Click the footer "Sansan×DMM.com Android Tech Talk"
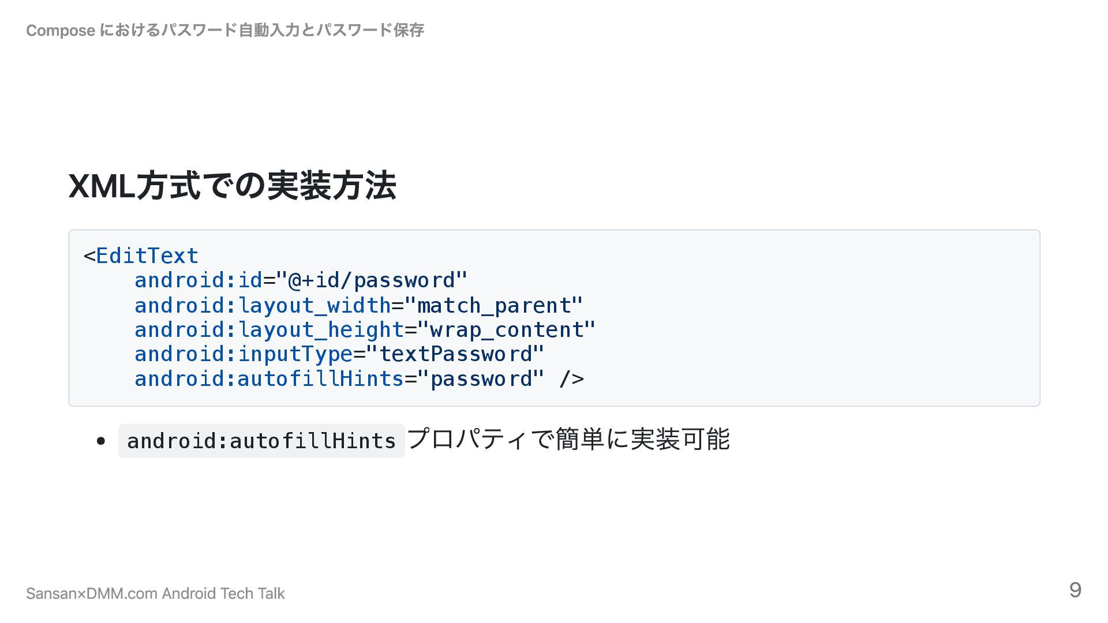The width and height of the screenshot is (1108, 623). point(155,594)
